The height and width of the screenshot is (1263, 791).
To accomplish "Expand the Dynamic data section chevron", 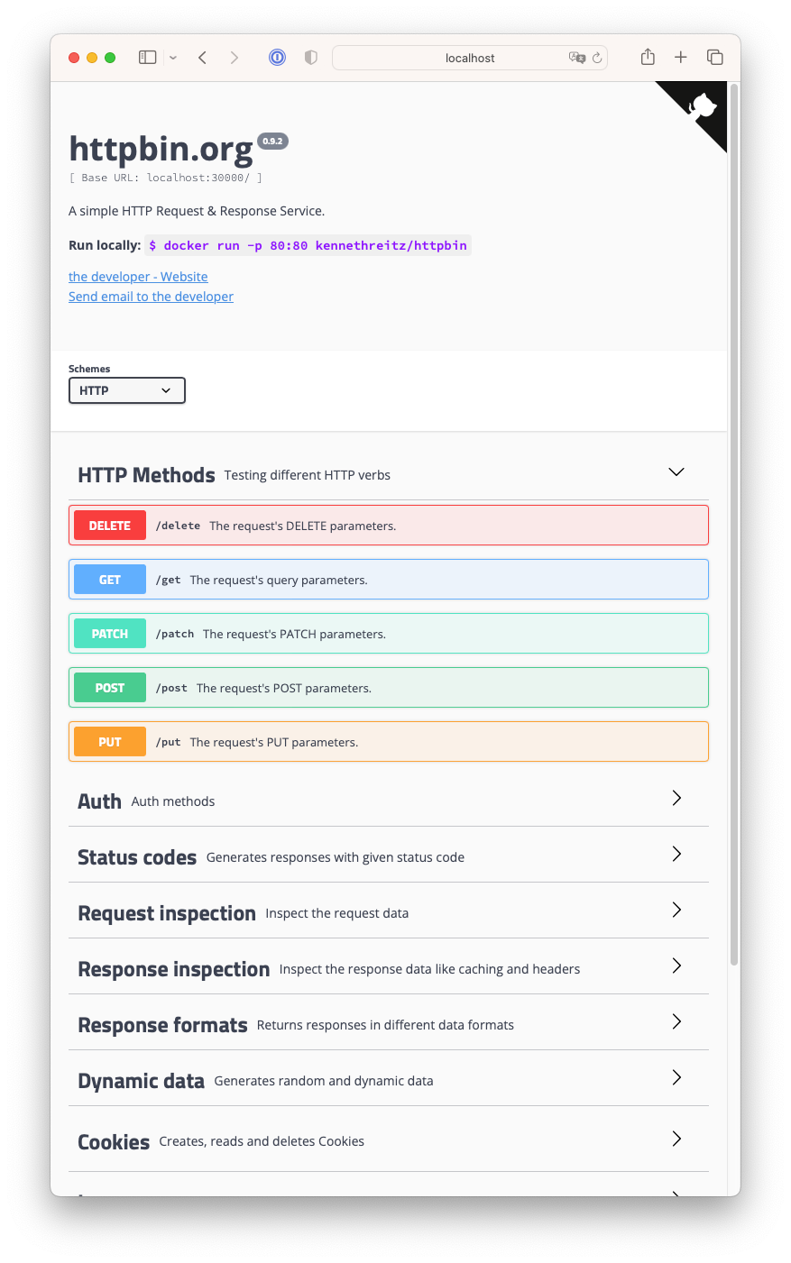I will click(x=676, y=1077).
